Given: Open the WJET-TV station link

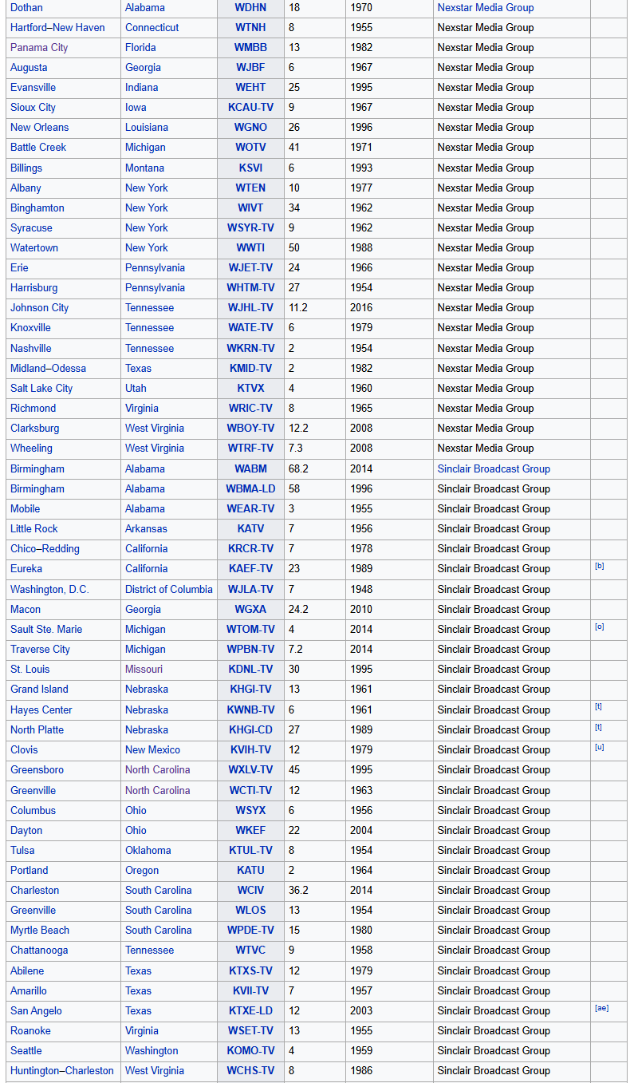Looking at the screenshot, I should tap(250, 267).
